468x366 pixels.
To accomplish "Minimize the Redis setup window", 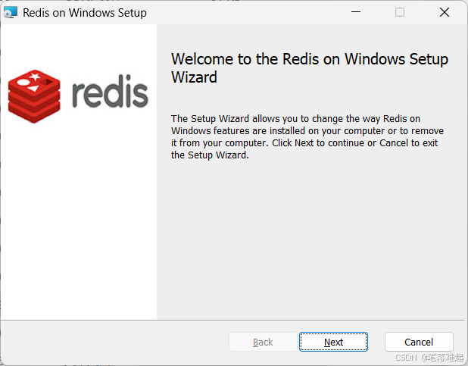I will click(x=356, y=12).
